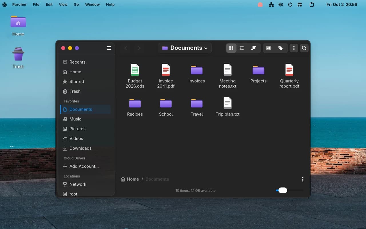Select the Travel folder
Image resolution: width=366 pixels, height=229 pixels.
point(197,107)
